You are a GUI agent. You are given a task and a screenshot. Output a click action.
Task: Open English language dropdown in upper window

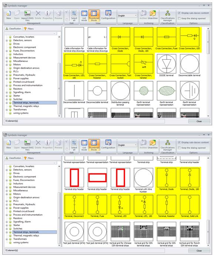coord(127,16)
